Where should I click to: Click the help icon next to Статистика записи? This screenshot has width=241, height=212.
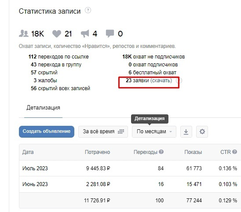pos(88,10)
